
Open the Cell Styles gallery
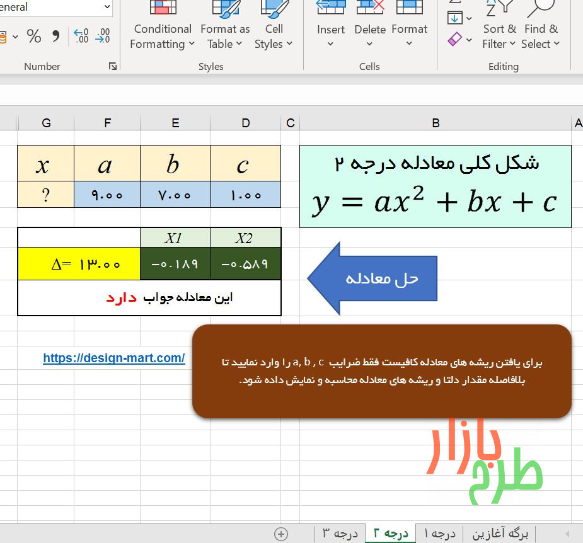click(274, 28)
